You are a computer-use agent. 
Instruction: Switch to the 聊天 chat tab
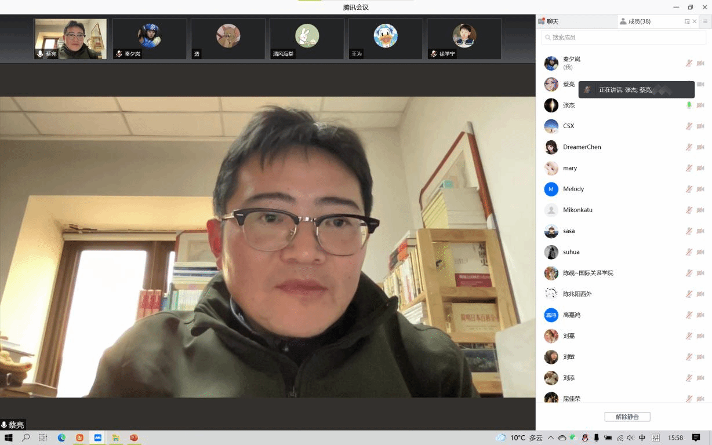coord(548,21)
